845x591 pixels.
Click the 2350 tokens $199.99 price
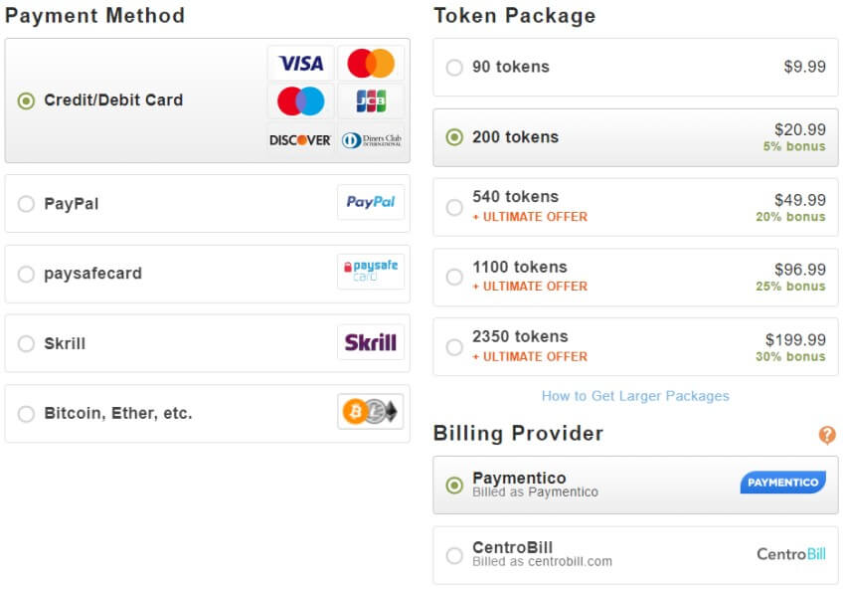[795, 339]
